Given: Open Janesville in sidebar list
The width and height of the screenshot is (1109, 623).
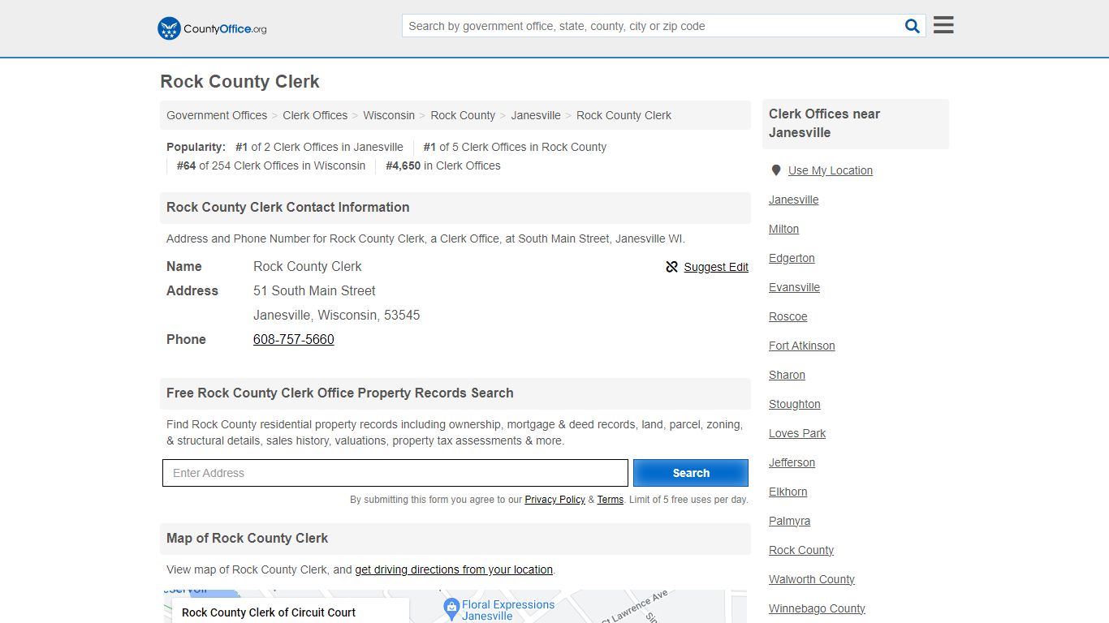Looking at the screenshot, I should [794, 200].
